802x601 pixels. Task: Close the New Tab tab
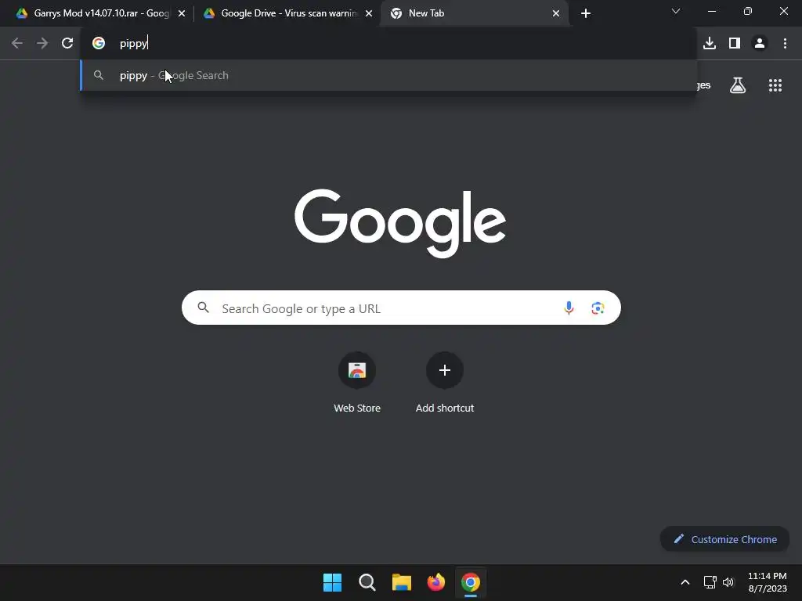coord(556,13)
